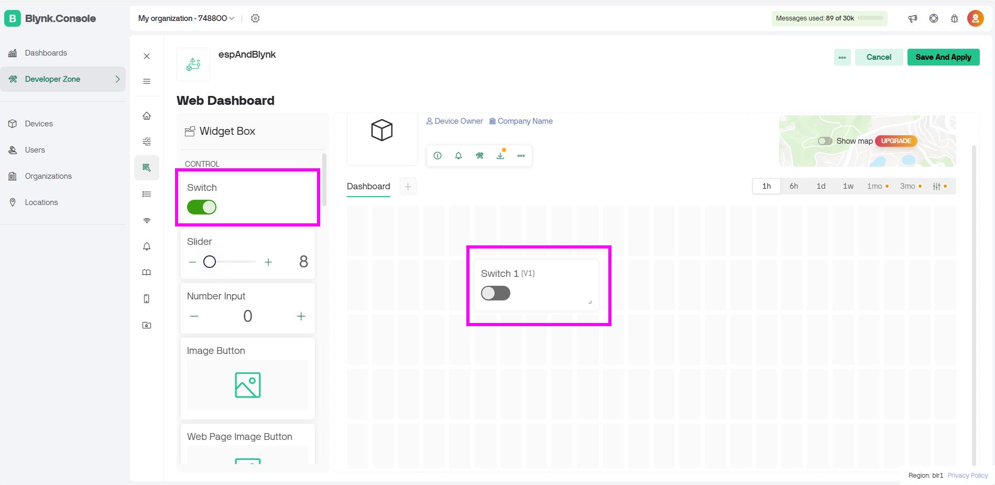Open Devices in the left menu

(x=63, y=124)
